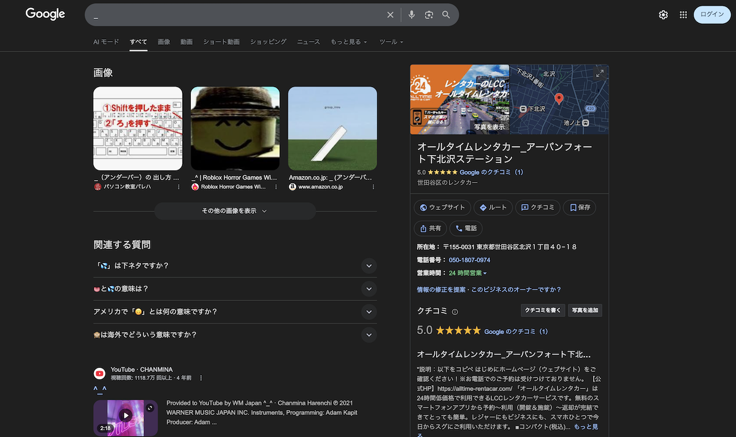Expand その他の画像を表示 for more images
736x437 pixels.
tap(235, 211)
